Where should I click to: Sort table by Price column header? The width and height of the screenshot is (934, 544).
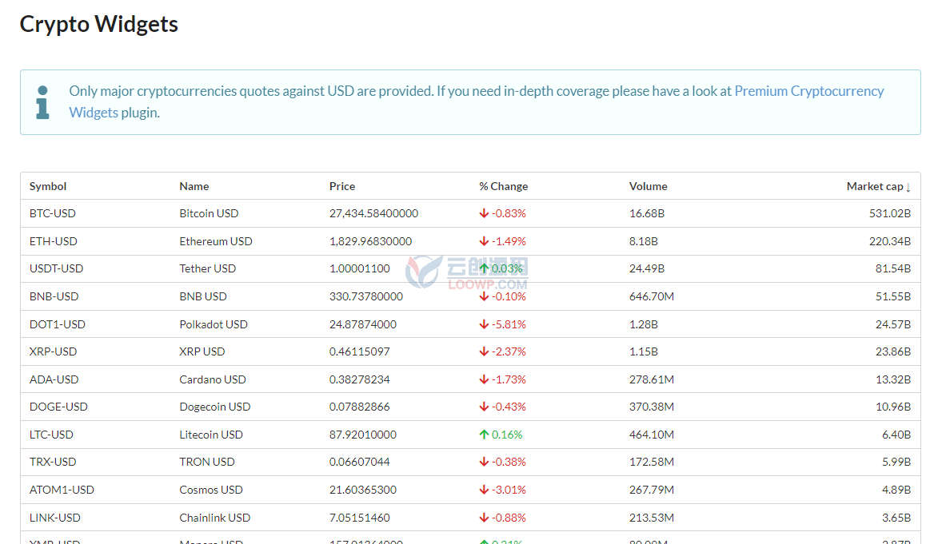342,186
